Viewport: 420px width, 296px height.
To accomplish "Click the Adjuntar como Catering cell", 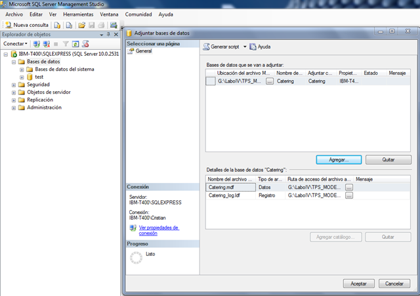I will [x=321, y=81].
